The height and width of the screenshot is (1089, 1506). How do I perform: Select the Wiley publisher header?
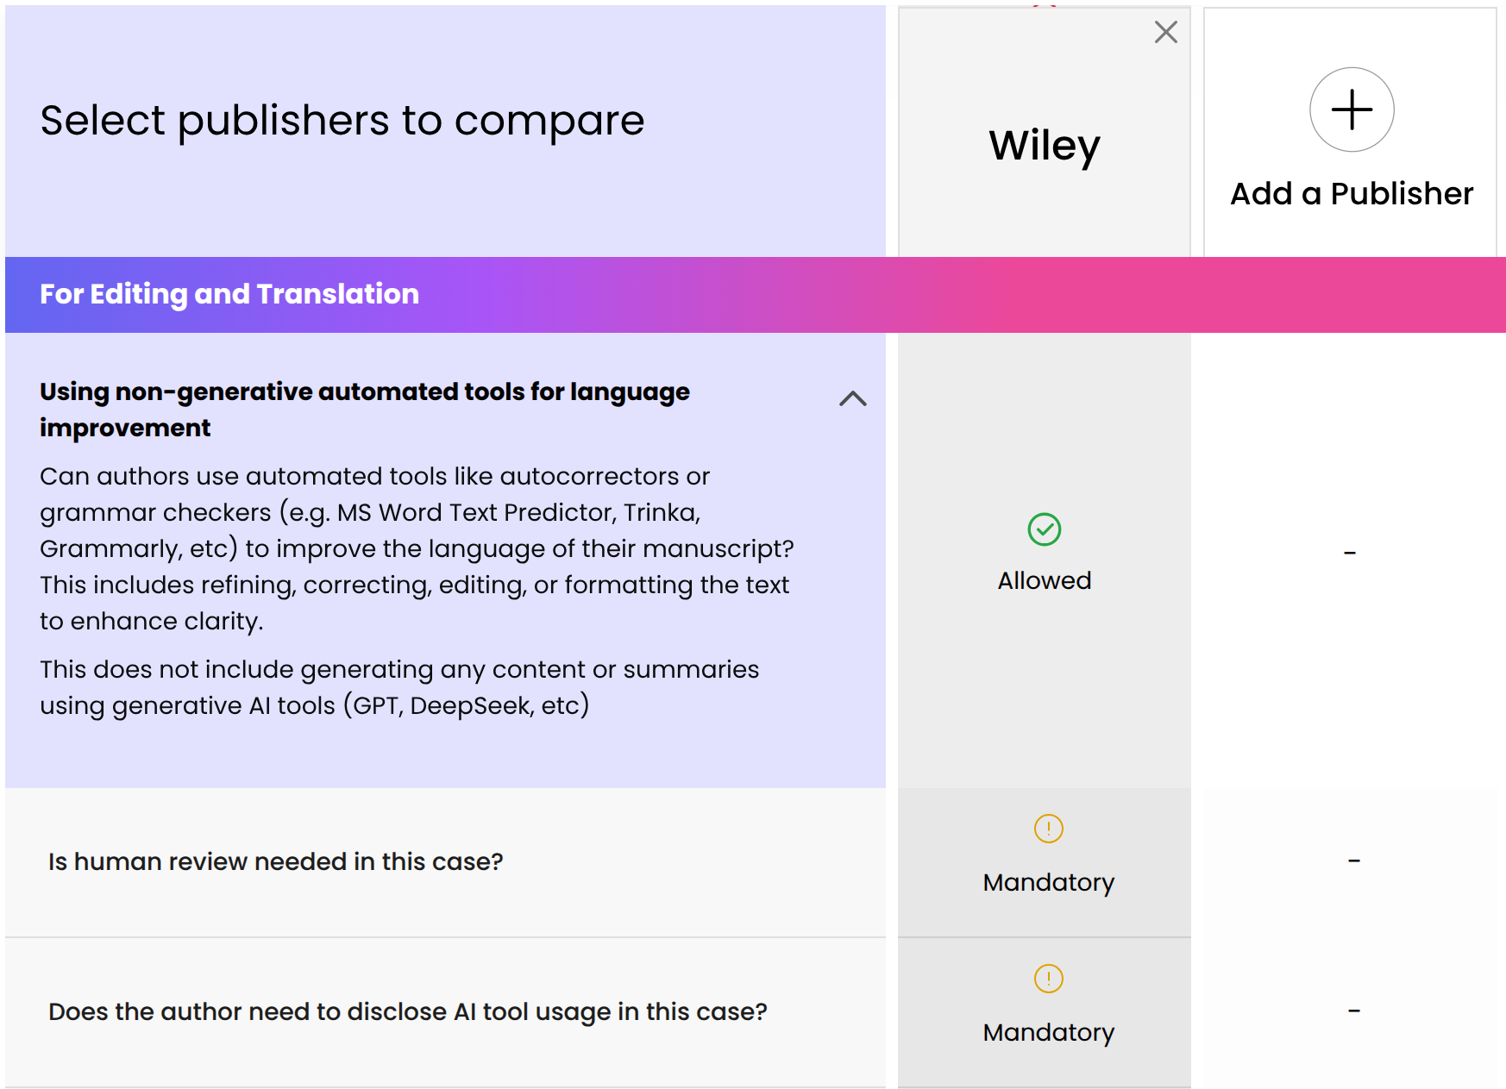click(1044, 145)
